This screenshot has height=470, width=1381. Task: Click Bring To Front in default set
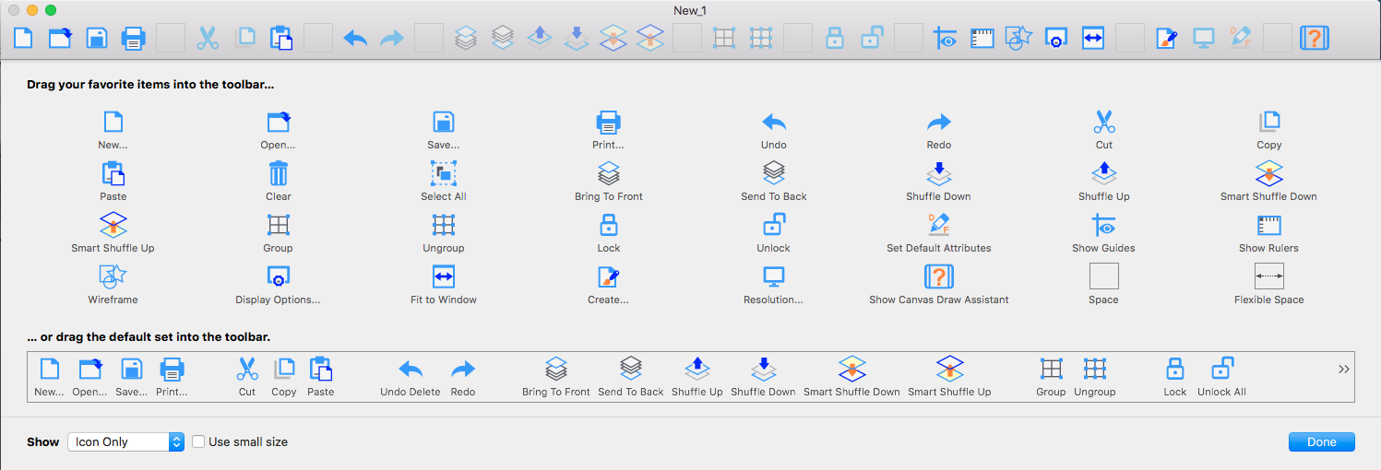556,377
